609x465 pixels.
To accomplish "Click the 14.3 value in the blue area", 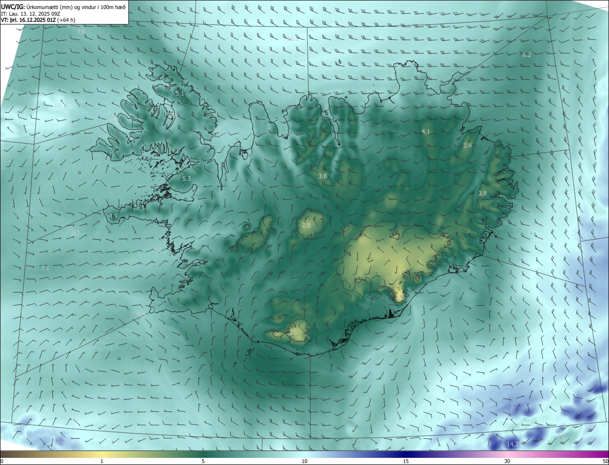I will (512, 445).
